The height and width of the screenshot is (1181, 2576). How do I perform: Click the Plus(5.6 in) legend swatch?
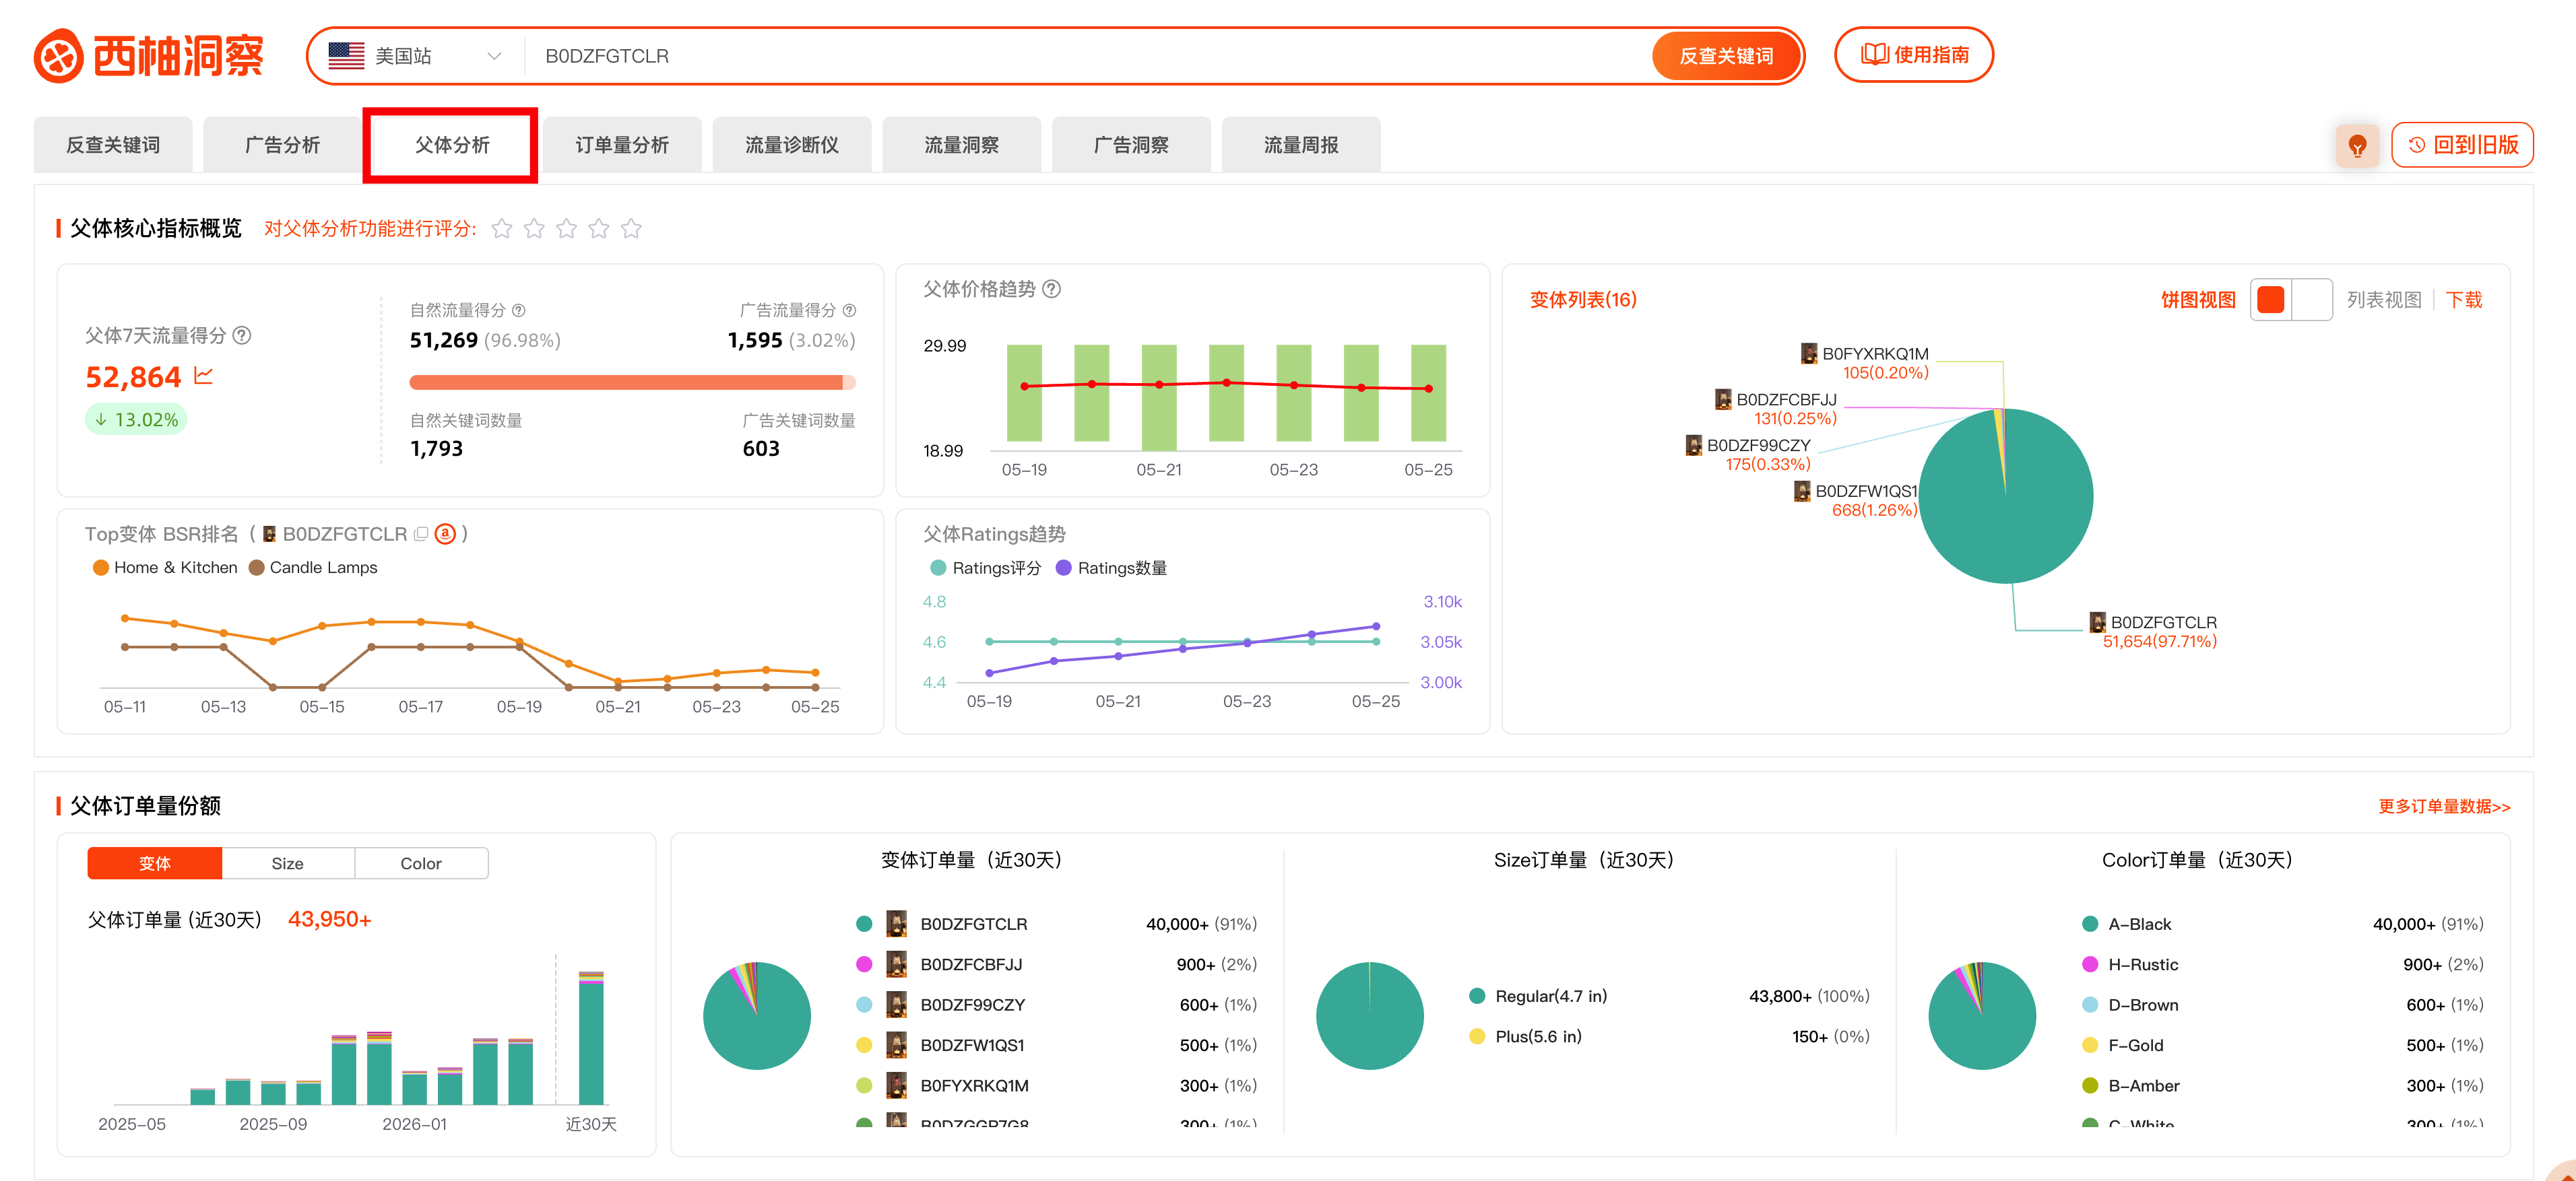coord(1477,1036)
